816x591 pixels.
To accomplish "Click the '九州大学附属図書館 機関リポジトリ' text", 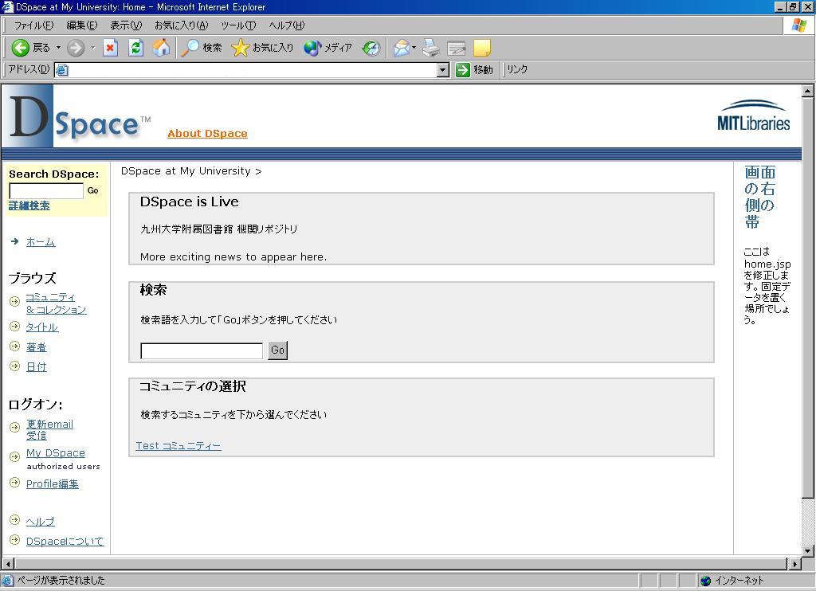I will (x=218, y=229).
